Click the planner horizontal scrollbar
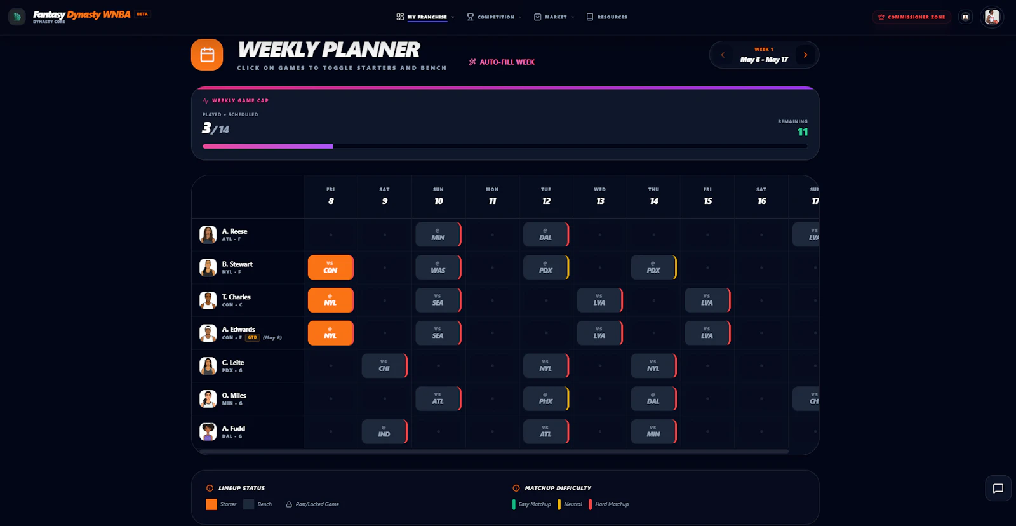 click(x=494, y=452)
